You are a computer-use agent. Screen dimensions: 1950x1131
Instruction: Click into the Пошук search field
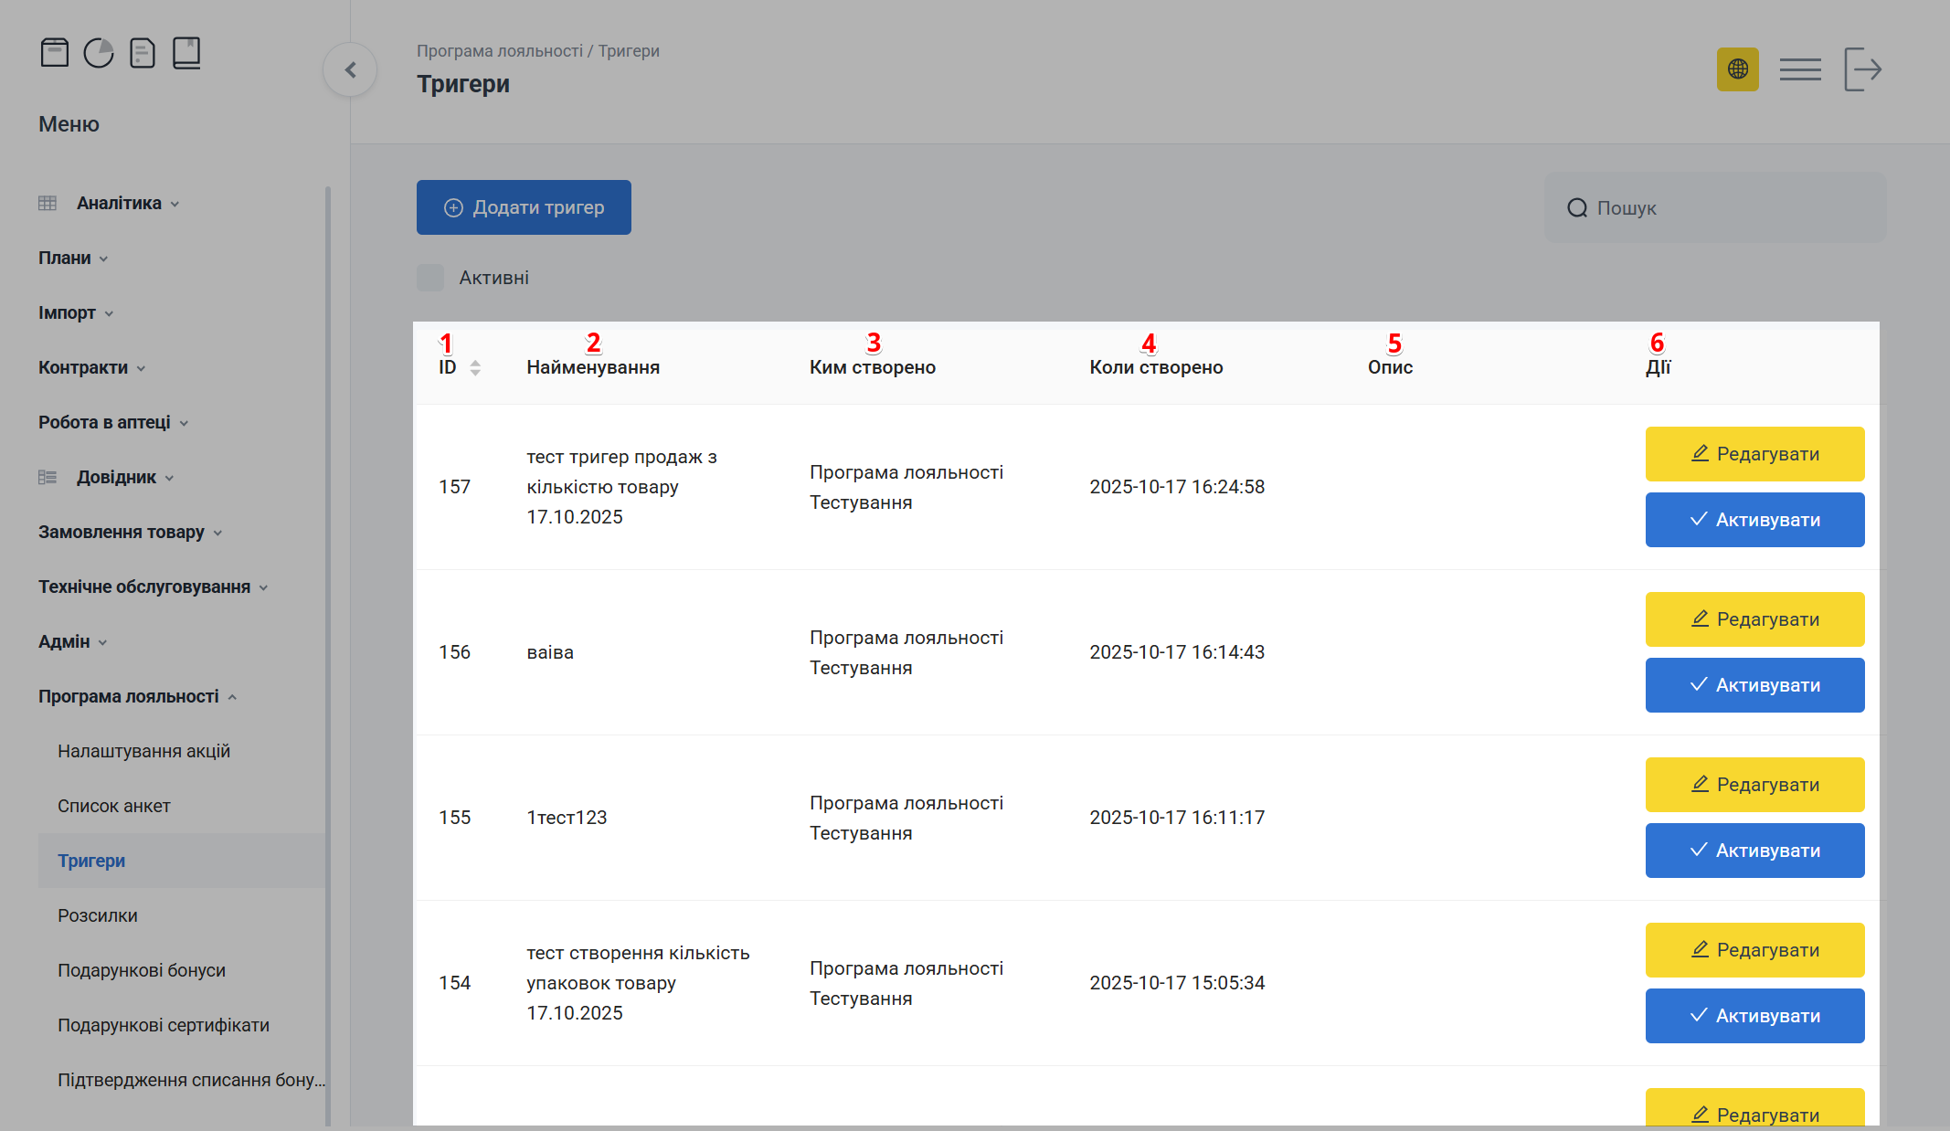coord(1727,208)
